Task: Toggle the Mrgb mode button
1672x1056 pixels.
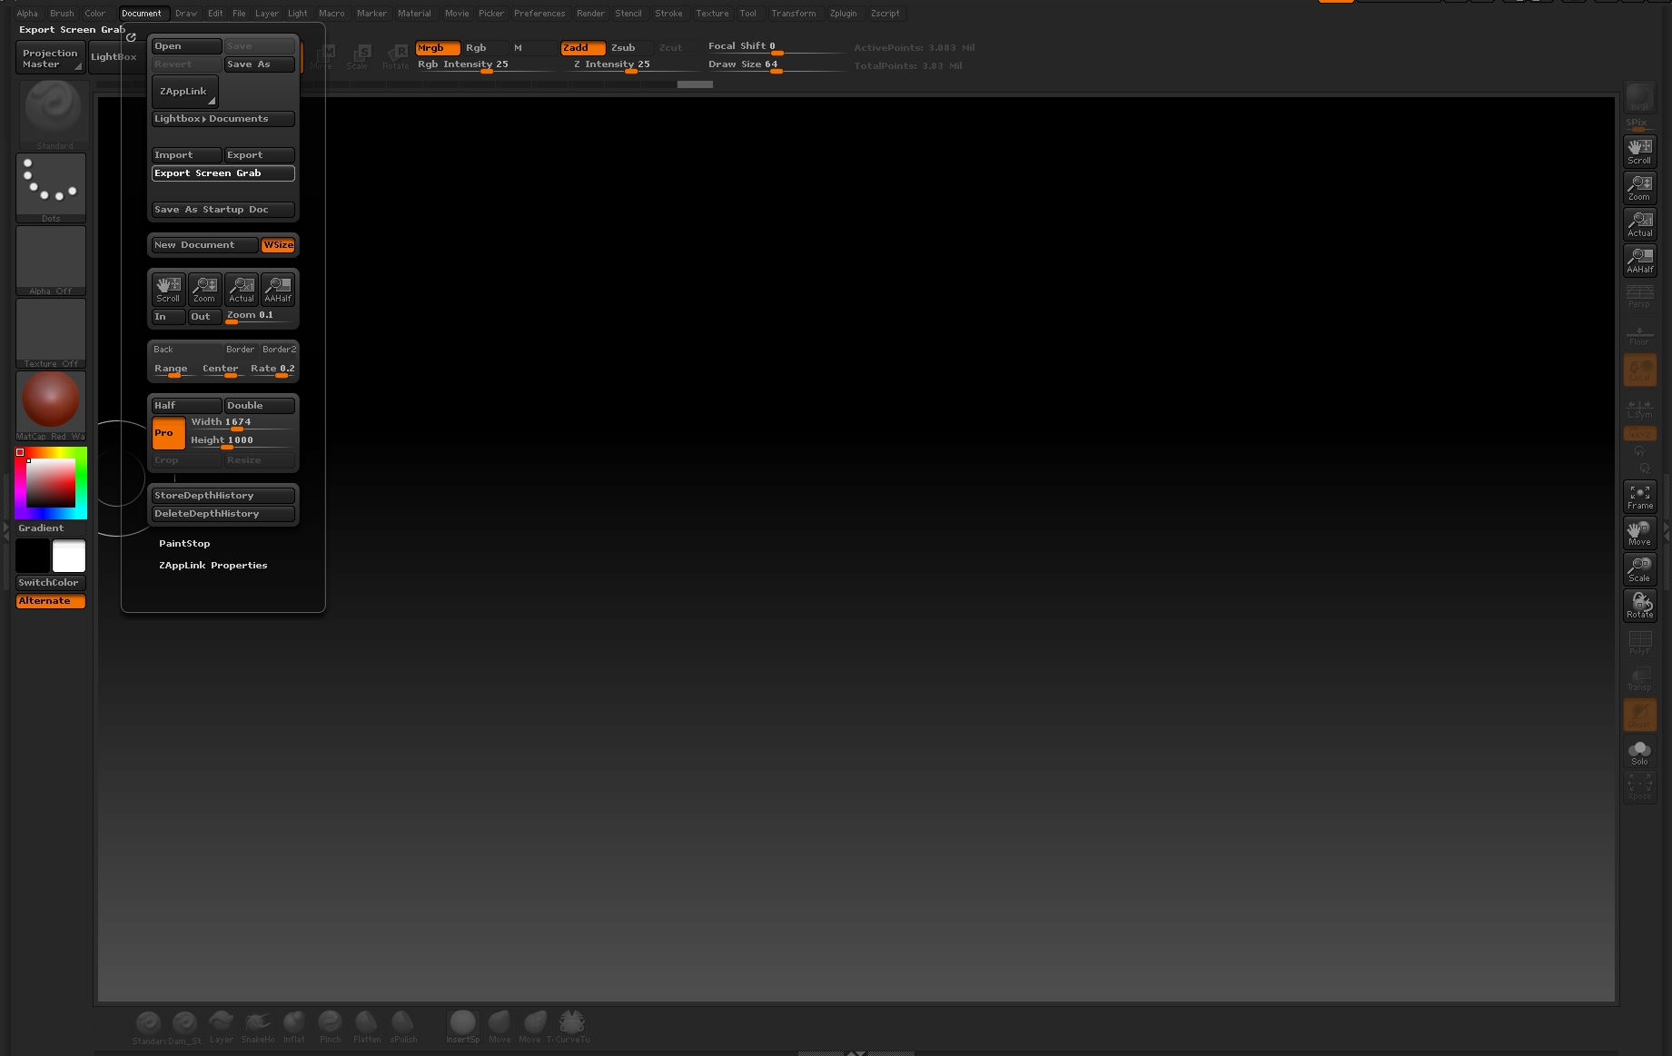Action: click(x=438, y=48)
